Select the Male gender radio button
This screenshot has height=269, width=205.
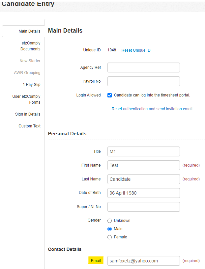109,229
